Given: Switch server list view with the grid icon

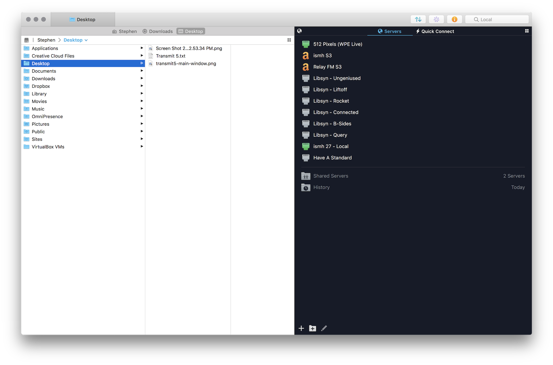Looking at the screenshot, I should (x=527, y=31).
